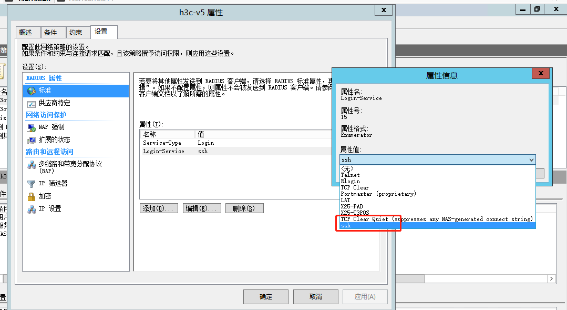Close the 属性信息 dialog
567x310 pixels.
(540, 74)
